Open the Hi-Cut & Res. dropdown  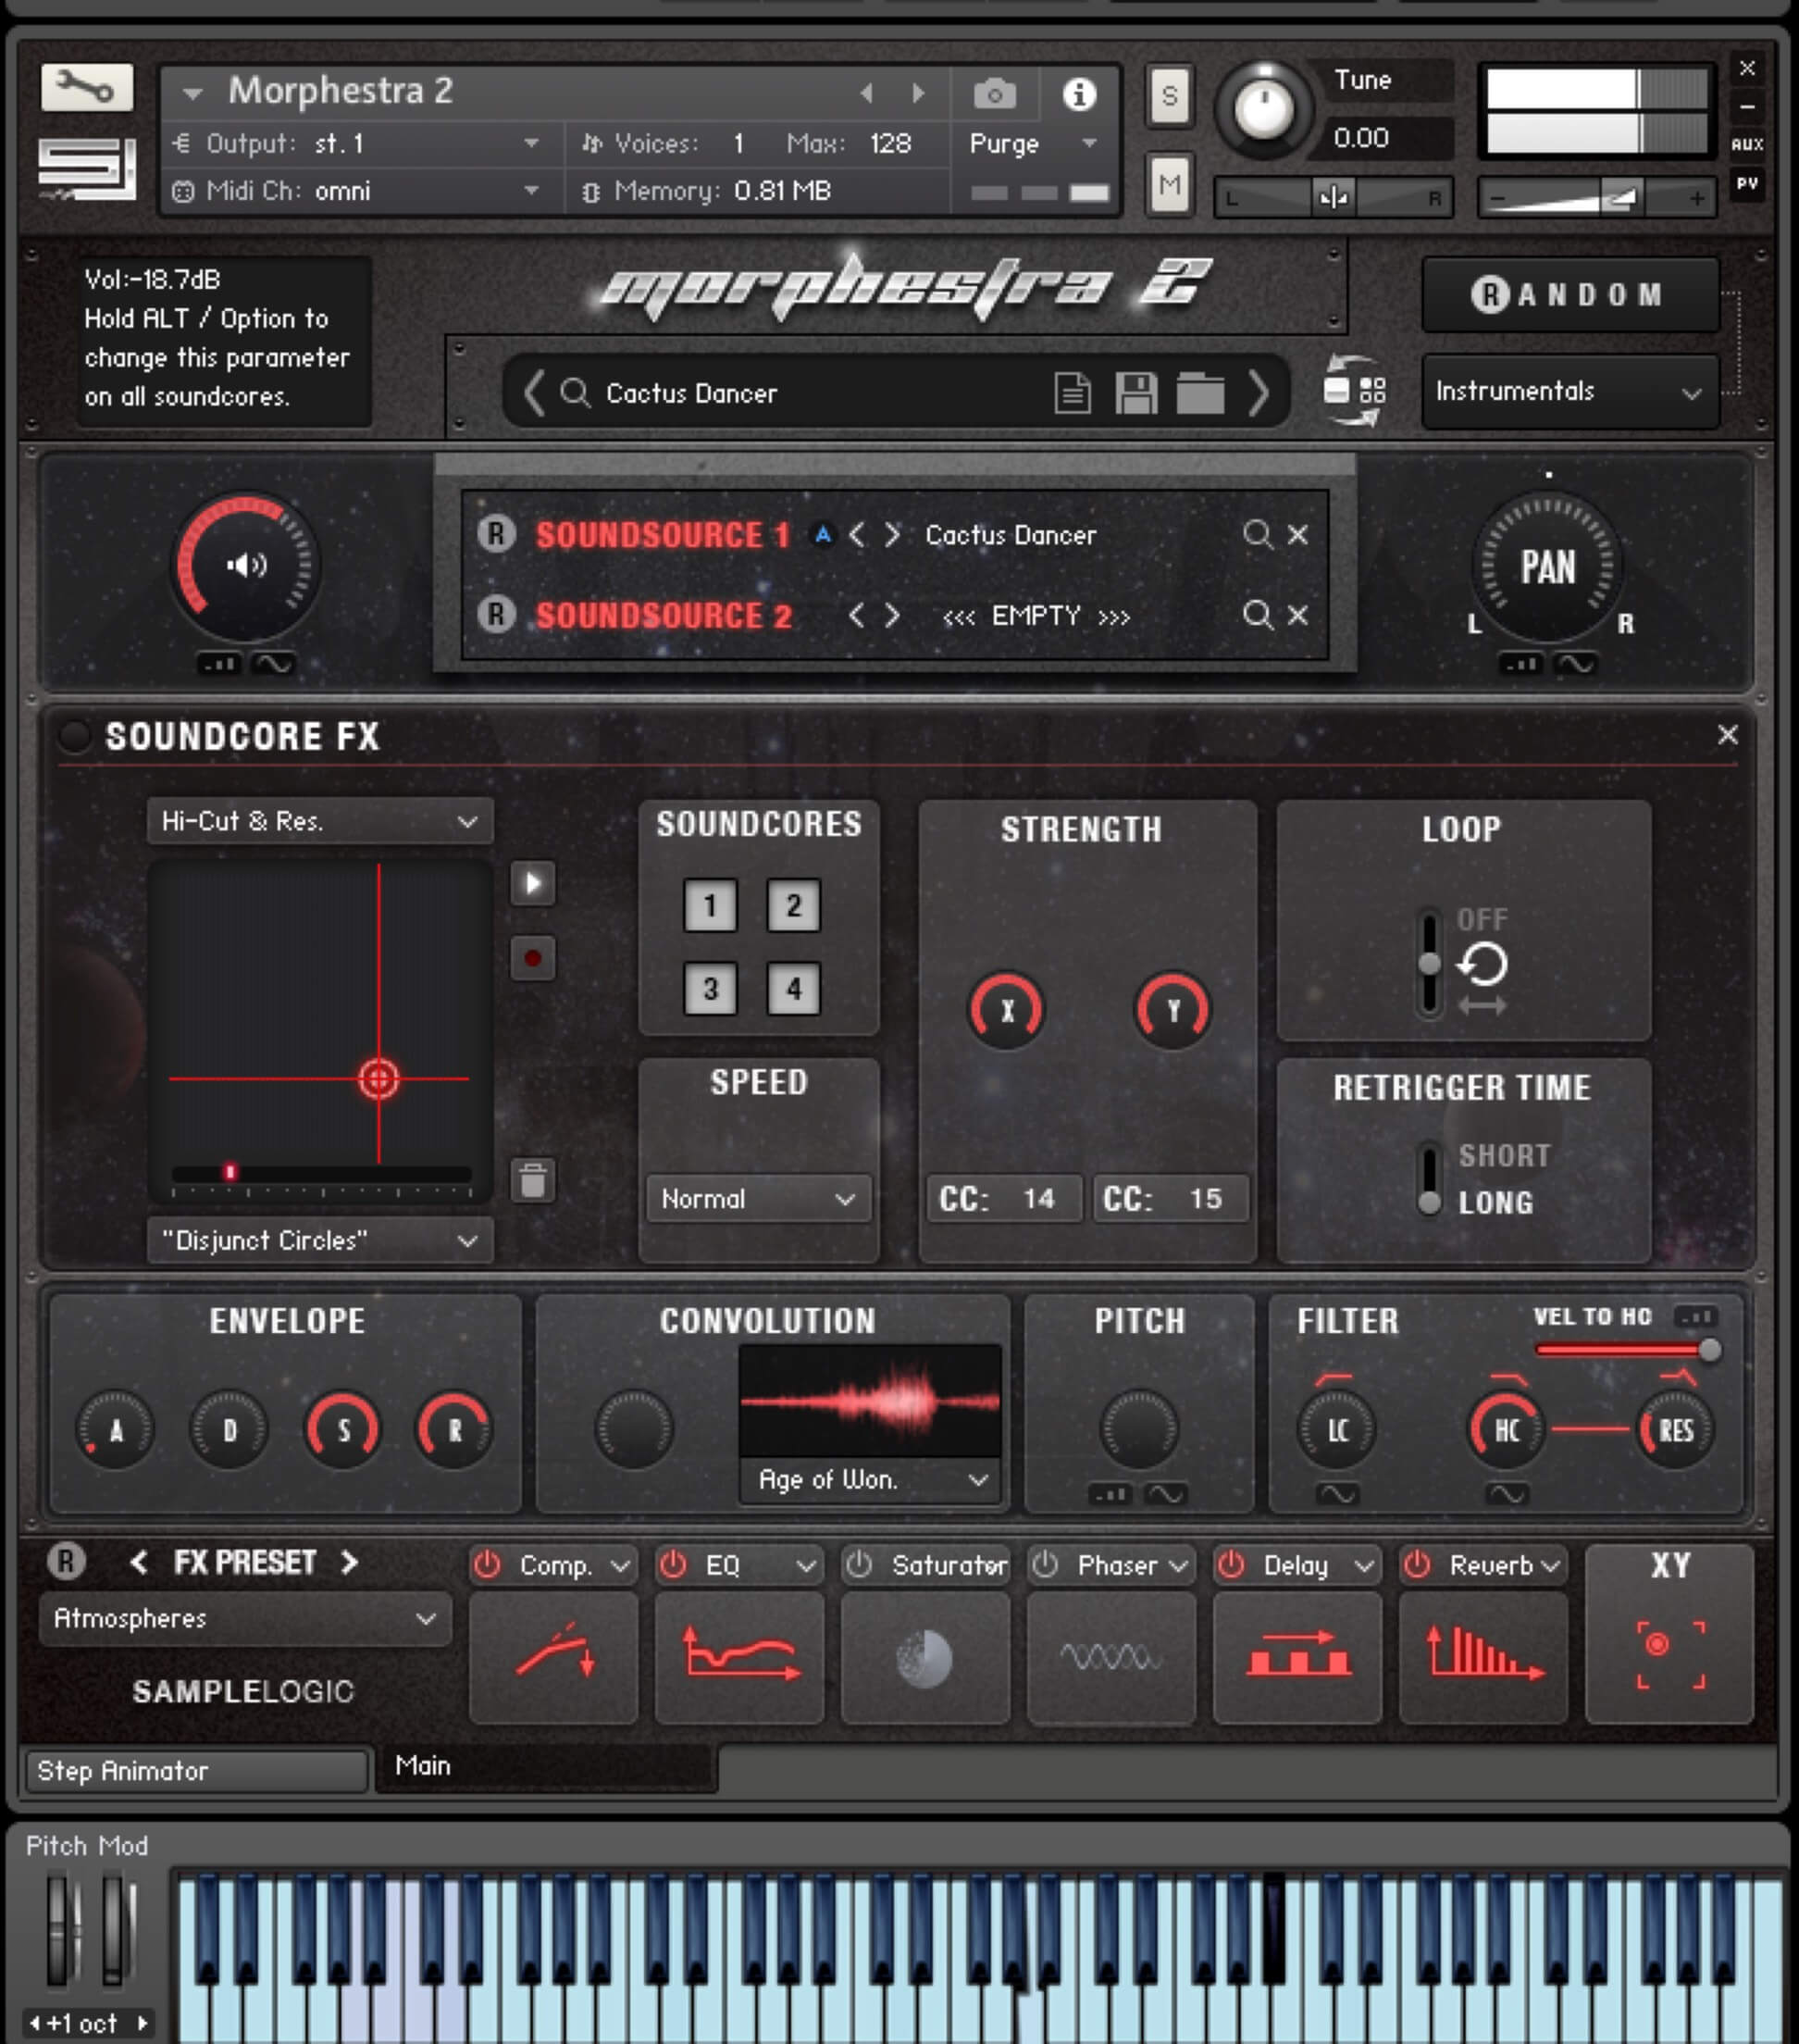pyautogui.click(x=319, y=821)
